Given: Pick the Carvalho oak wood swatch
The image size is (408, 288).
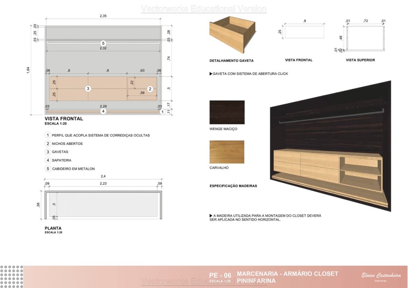Looking at the screenshot, I should (227, 152).
